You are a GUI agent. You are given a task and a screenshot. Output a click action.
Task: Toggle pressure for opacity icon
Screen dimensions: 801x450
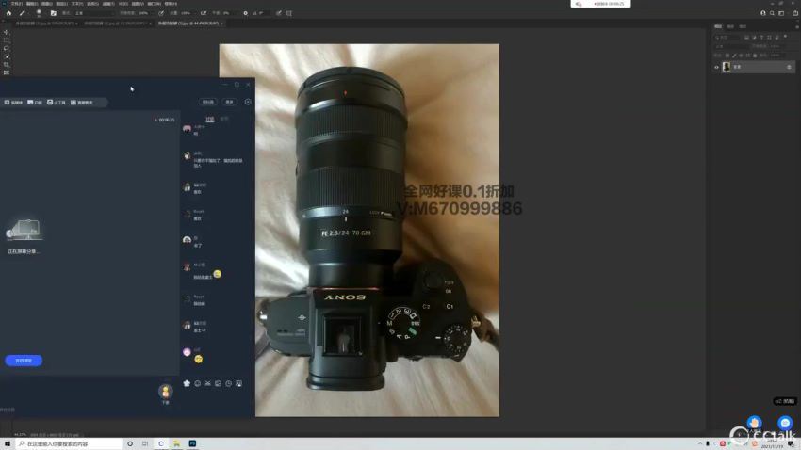point(161,13)
